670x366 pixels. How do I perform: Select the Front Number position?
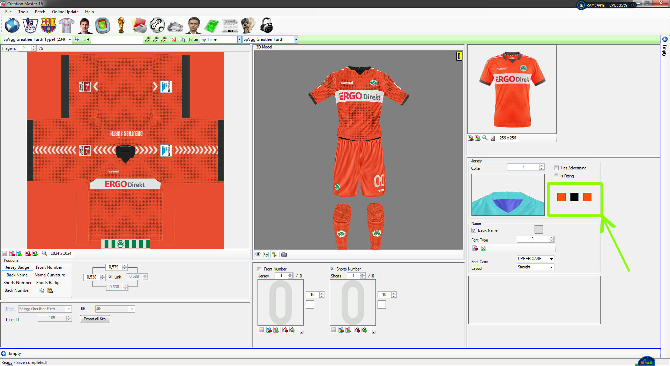(49, 267)
